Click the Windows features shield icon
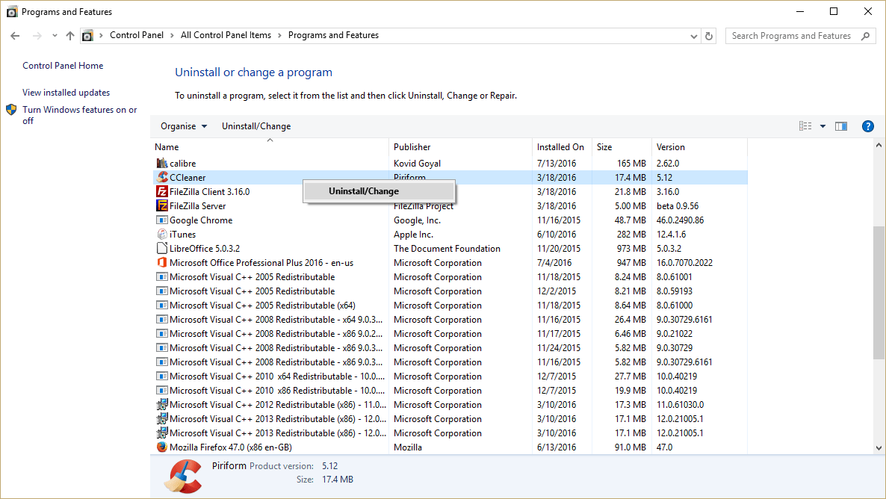Image resolution: width=886 pixels, height=499 pixels. point(11,110)
